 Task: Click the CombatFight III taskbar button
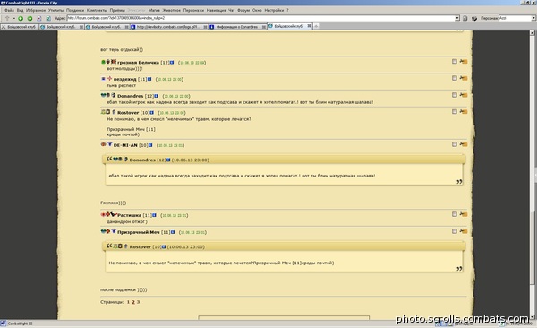coord(17,324)
